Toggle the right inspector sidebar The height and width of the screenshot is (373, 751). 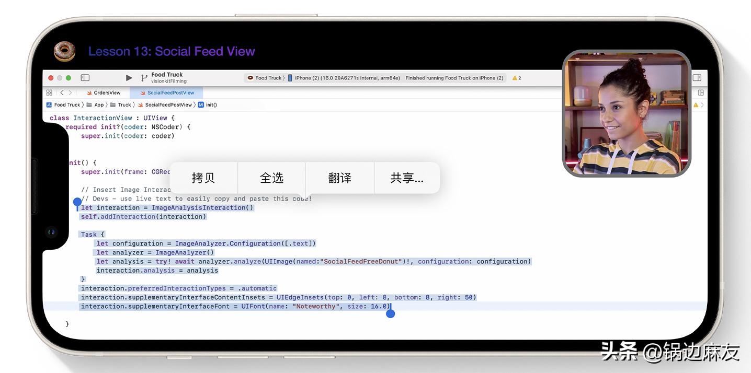697,77
